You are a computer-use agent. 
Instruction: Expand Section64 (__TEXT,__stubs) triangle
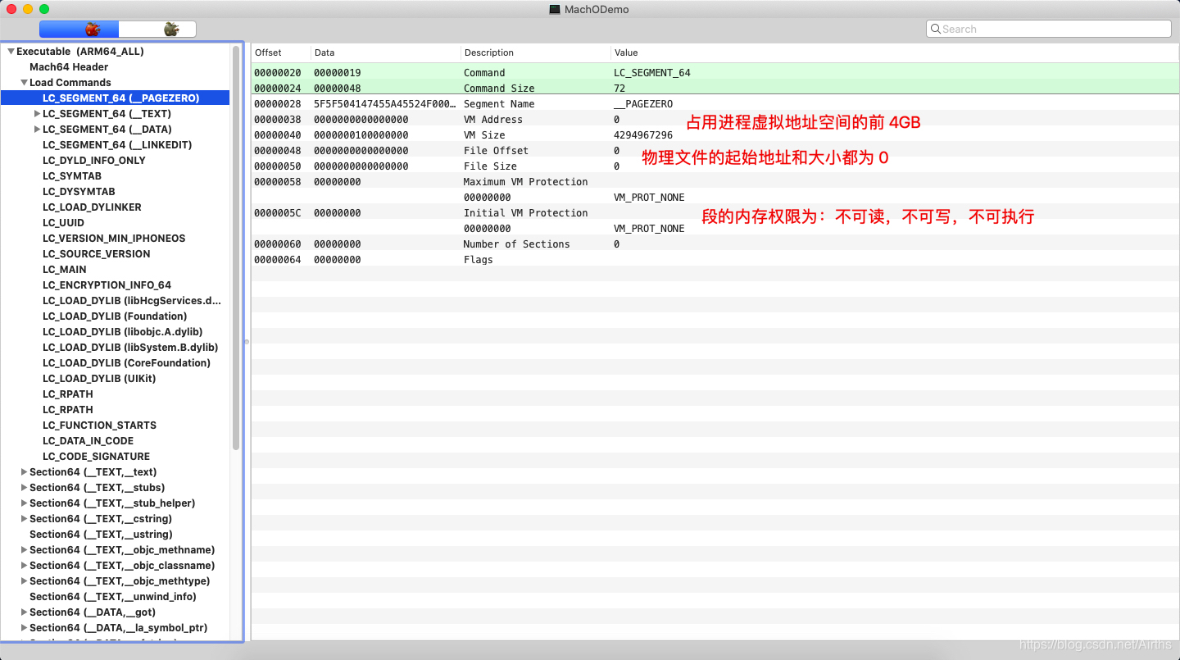[x=24, y=487]
